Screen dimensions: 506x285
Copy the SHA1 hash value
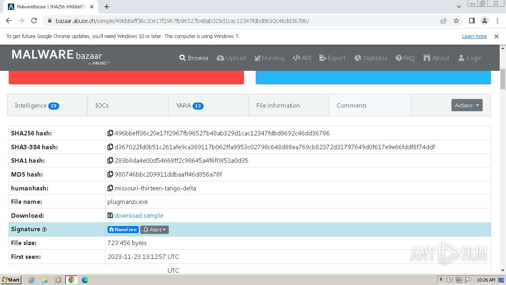click(x=110, y=160)
